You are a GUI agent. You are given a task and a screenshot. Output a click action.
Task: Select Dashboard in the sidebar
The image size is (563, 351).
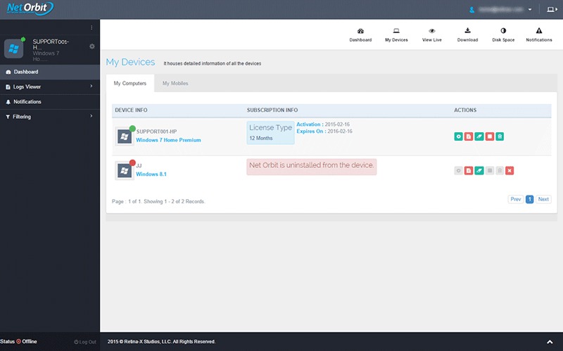pyautogui.click(x=50, y=72)
